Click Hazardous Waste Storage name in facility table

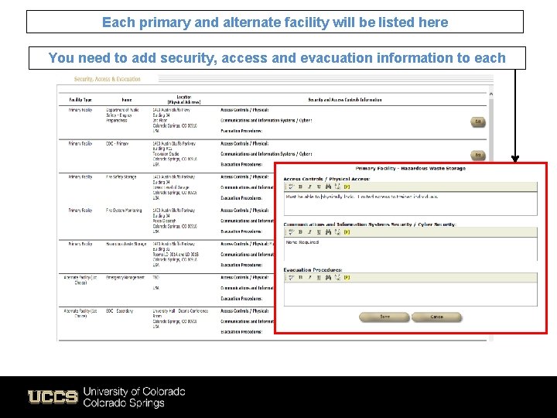point(126,244)
